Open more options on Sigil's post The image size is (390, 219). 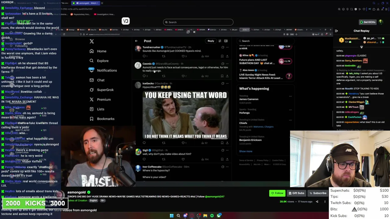227,150
